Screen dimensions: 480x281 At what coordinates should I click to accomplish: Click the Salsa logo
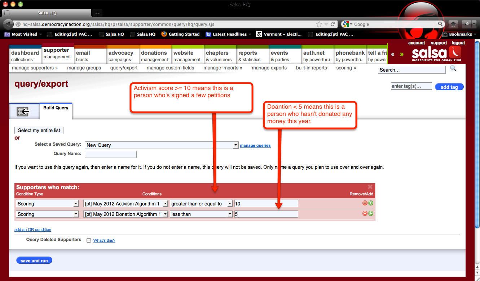pos(436,54)
